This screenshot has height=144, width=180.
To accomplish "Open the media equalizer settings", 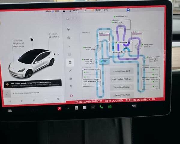I will point(46,100).
